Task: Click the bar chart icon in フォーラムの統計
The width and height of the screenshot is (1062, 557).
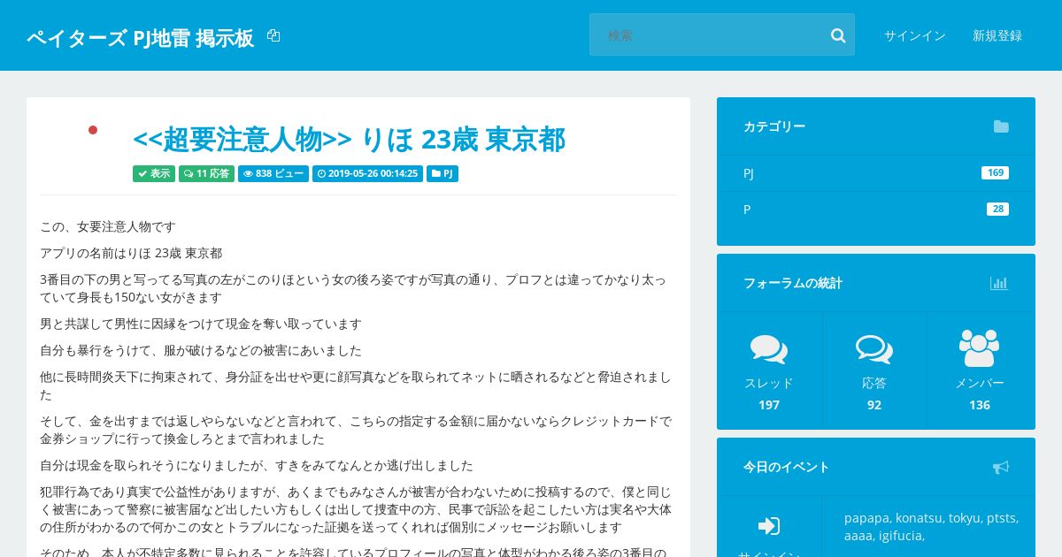Action: (999, 283)
